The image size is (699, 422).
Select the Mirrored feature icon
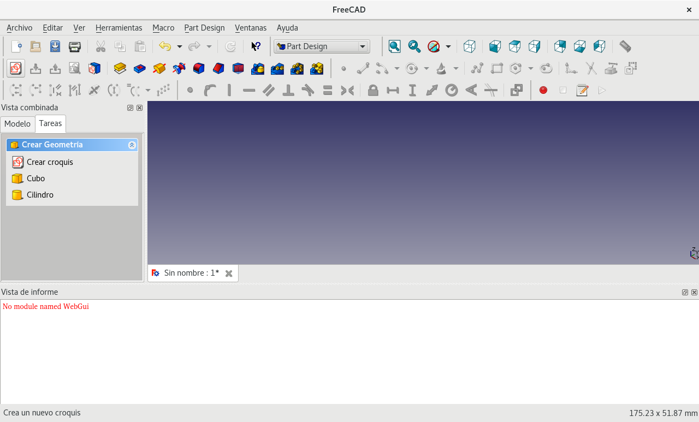(x=258, y=68)
